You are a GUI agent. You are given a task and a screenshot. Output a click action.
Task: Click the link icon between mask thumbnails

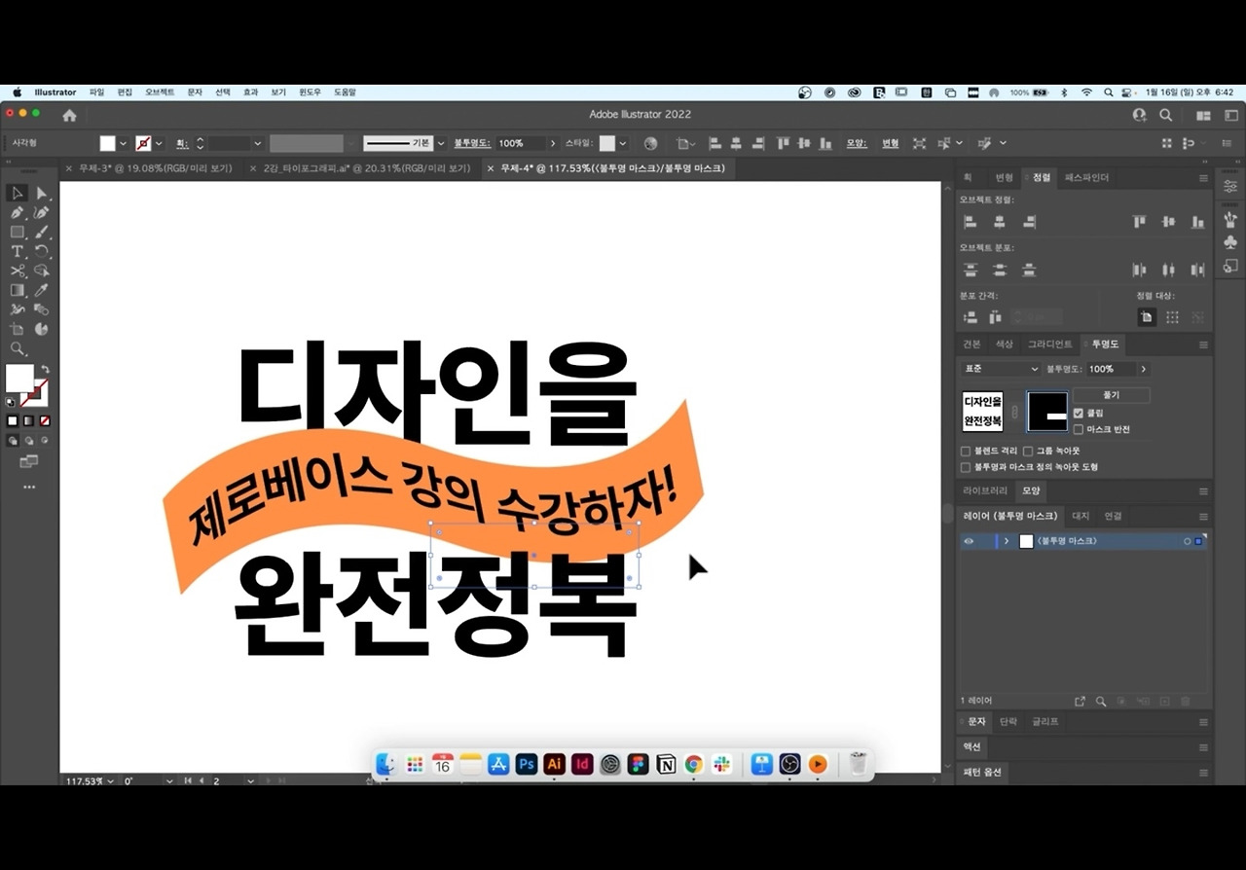coord(1014,413)
